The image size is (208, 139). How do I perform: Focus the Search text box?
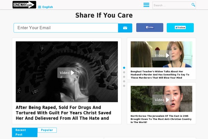pos(172,5)
